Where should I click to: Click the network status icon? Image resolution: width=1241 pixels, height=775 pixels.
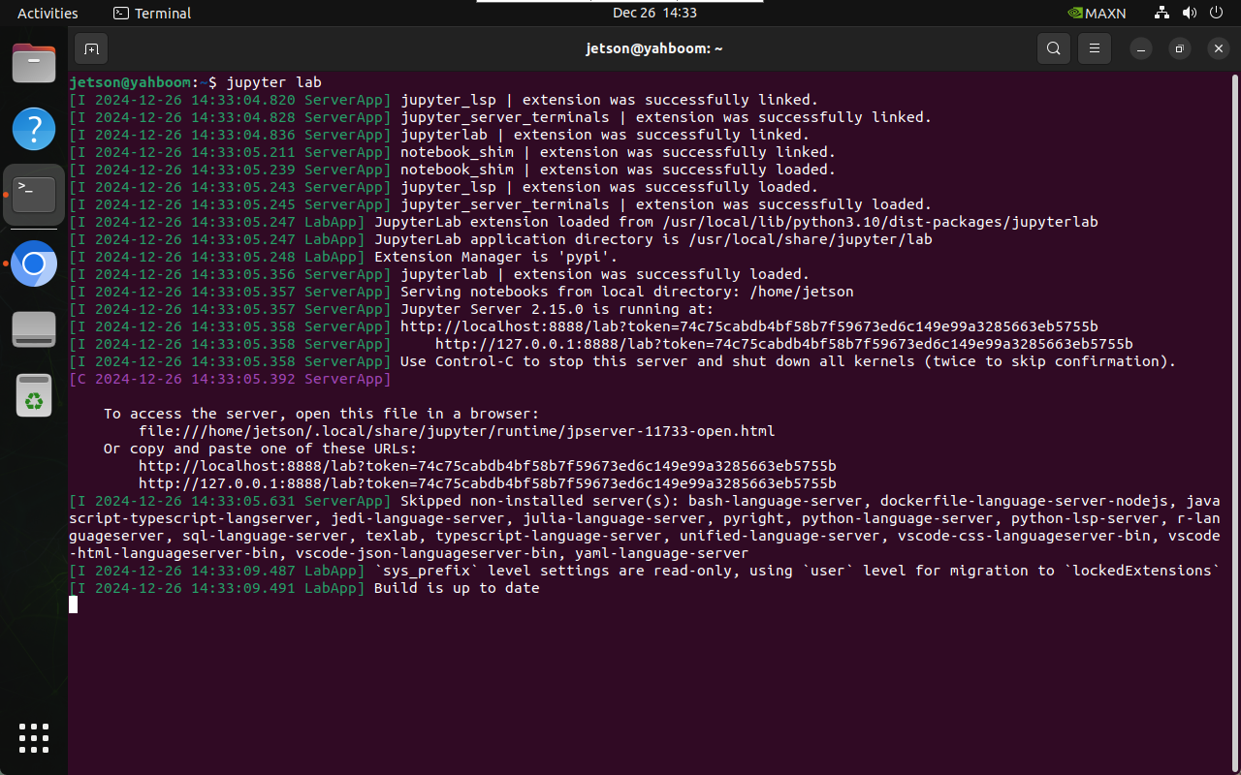coord(1161,13)
